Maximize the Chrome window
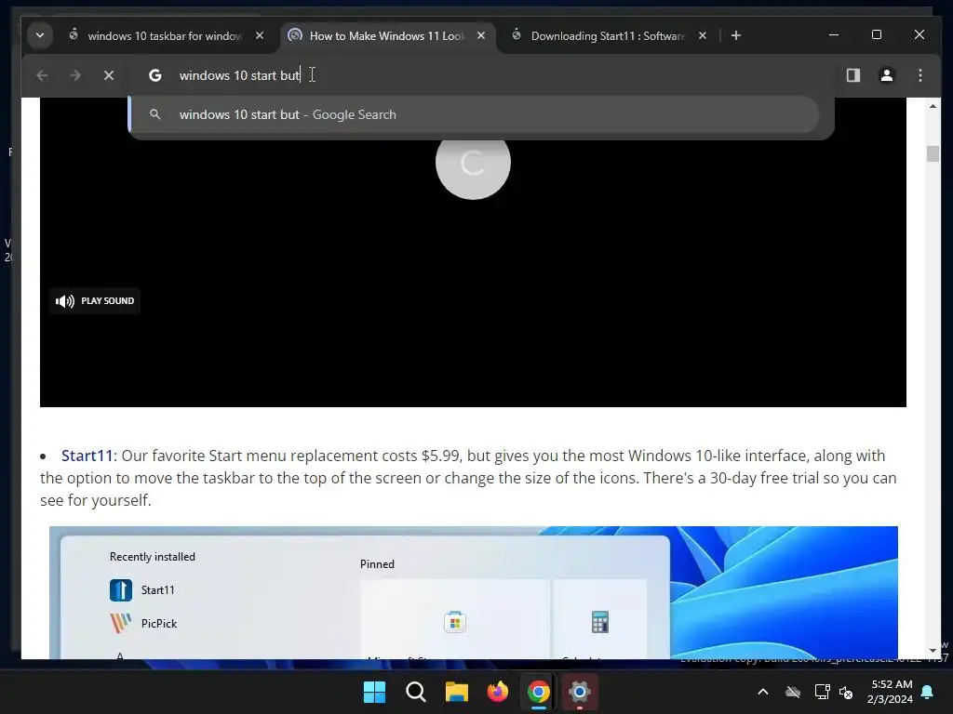The image size is (953, 714). tap(877, 35)
